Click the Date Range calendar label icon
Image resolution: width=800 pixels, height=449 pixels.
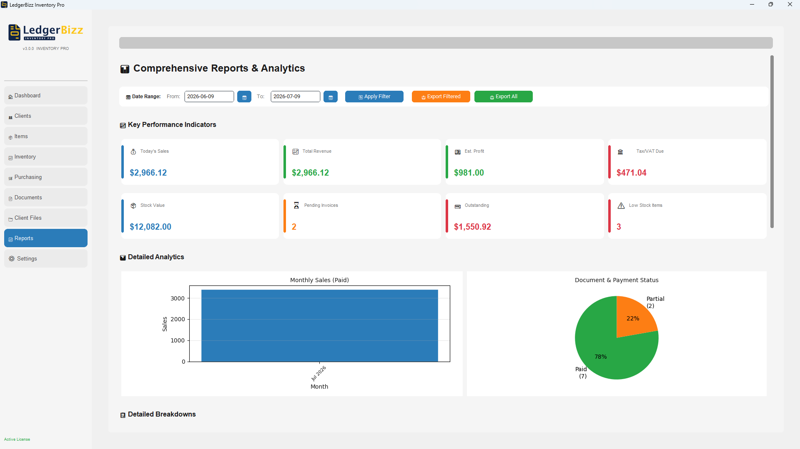tap(128, 97)
